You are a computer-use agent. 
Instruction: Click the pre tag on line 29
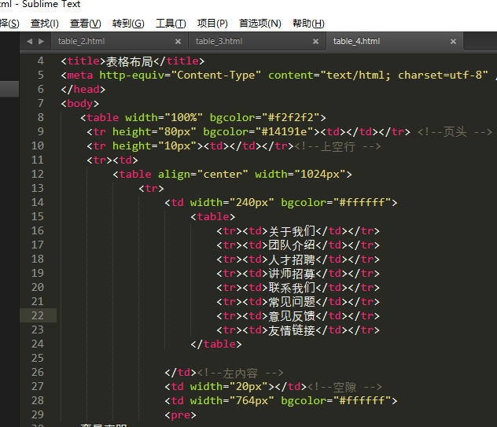point(180,415)
